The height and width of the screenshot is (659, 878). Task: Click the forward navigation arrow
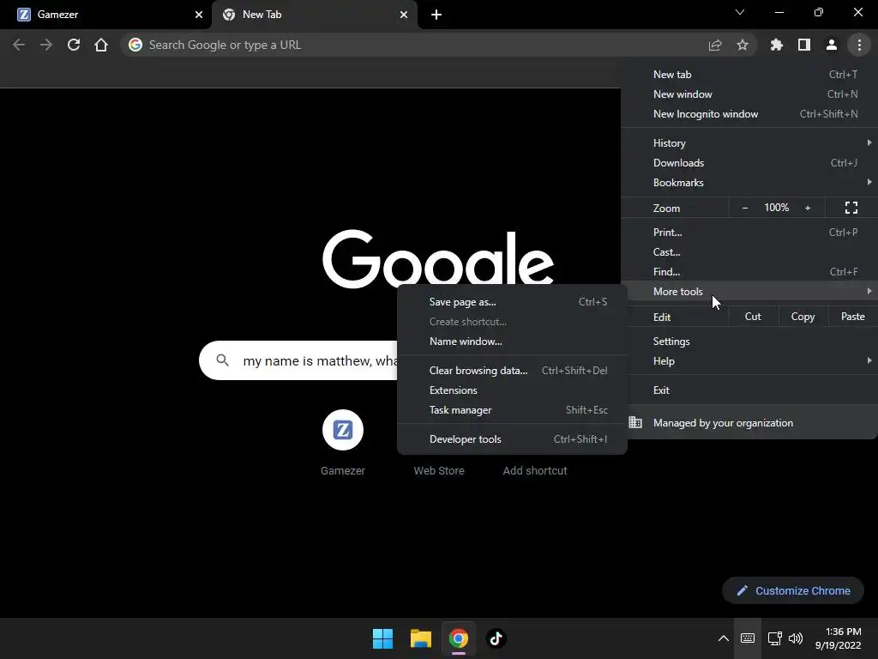[x=46, y=45]
